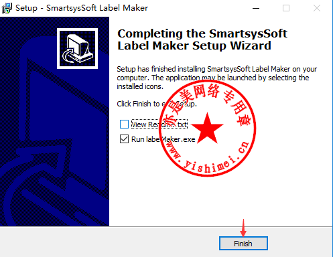Enable the View Readme.txt checkbox
The width and height of the screenshot is (333, 257).
click(124, 124)
